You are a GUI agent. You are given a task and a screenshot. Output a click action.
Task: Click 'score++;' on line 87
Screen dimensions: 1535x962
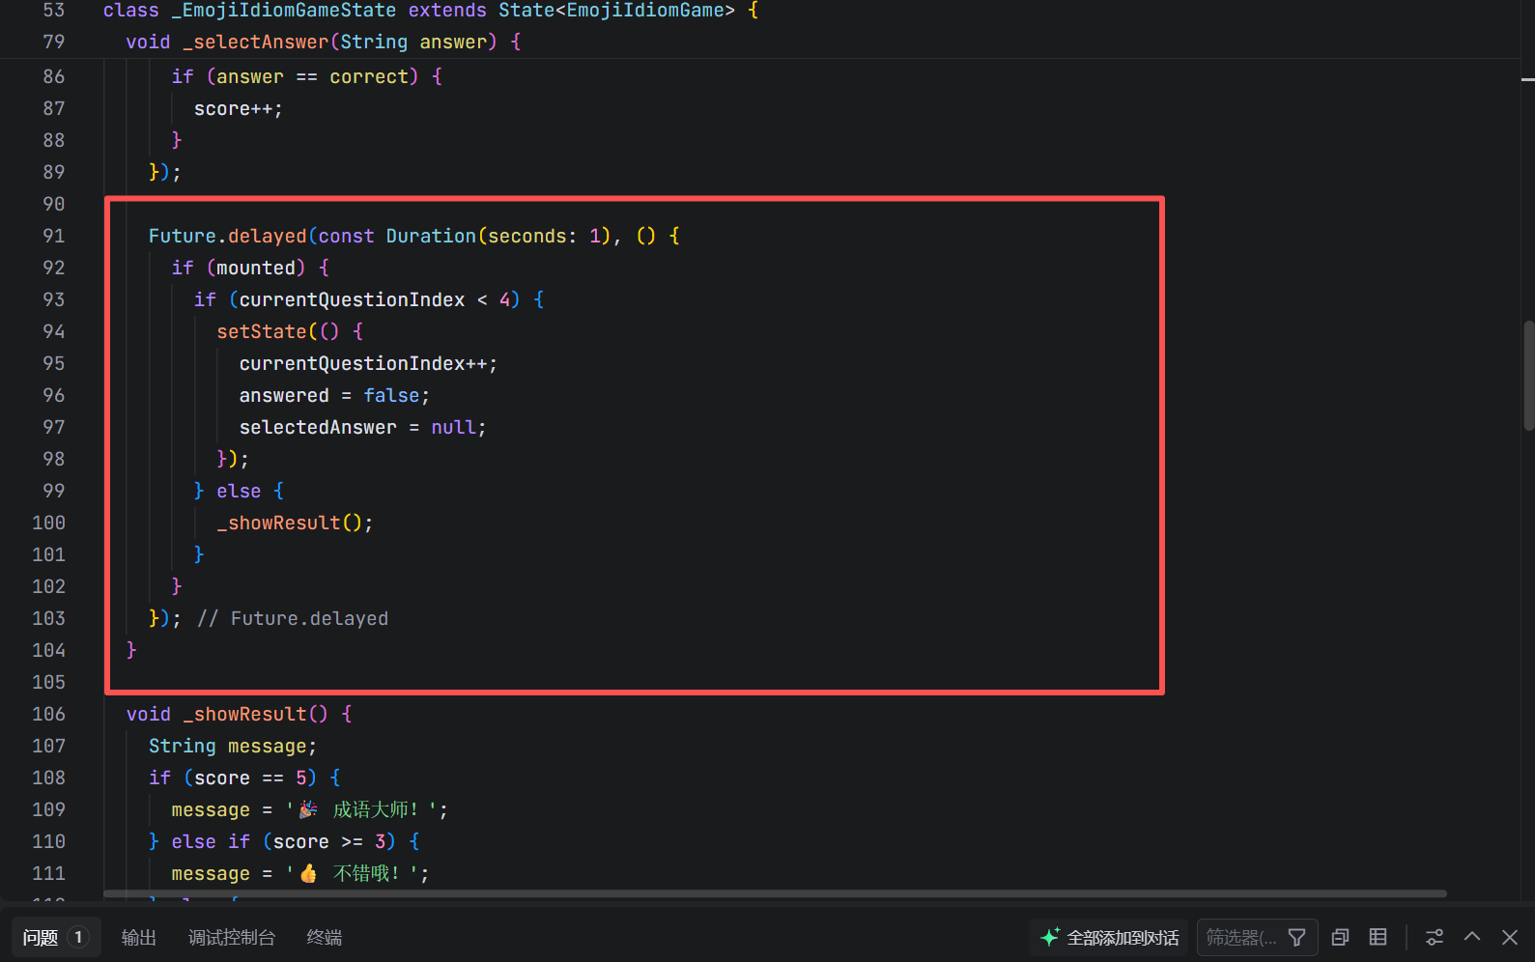point(239,109)
